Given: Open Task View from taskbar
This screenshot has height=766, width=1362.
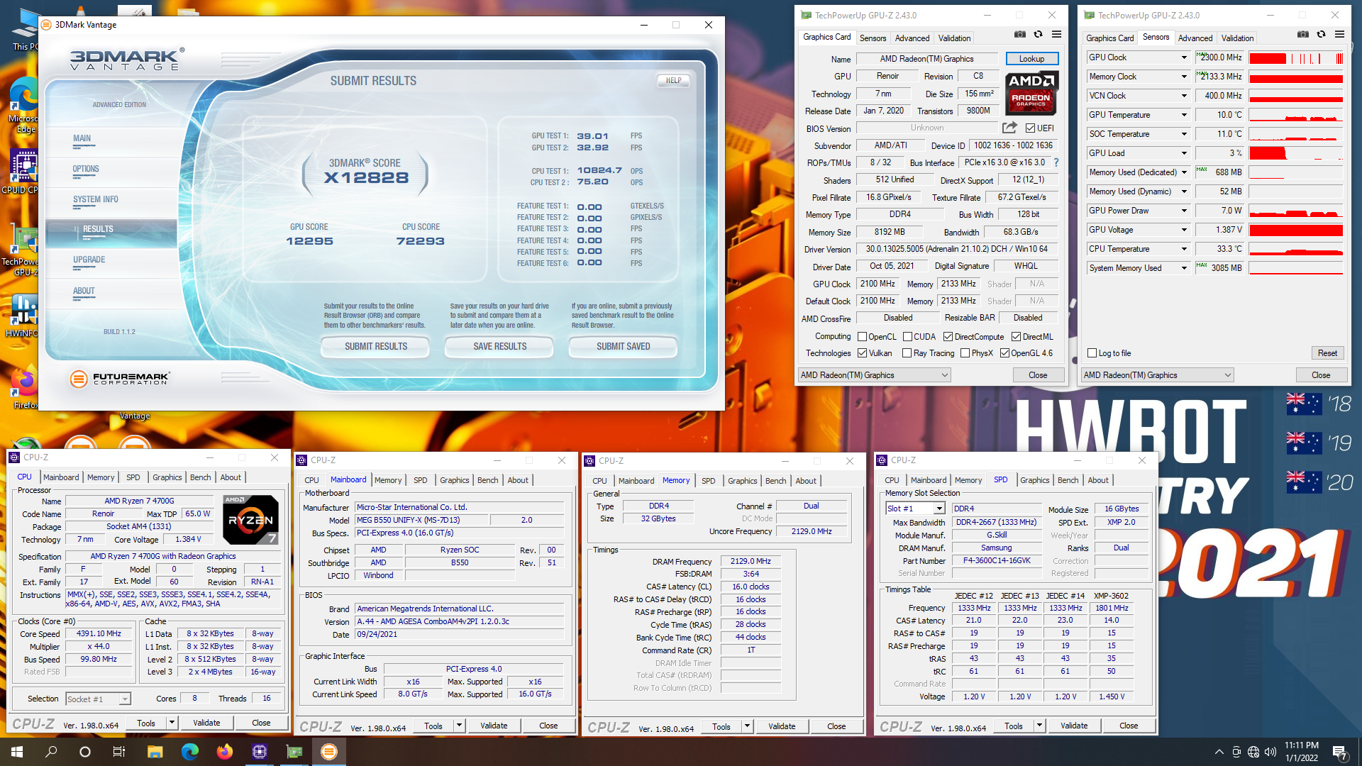Looking at the screenshot, I should pyautogui.click(x=119, y=752).
